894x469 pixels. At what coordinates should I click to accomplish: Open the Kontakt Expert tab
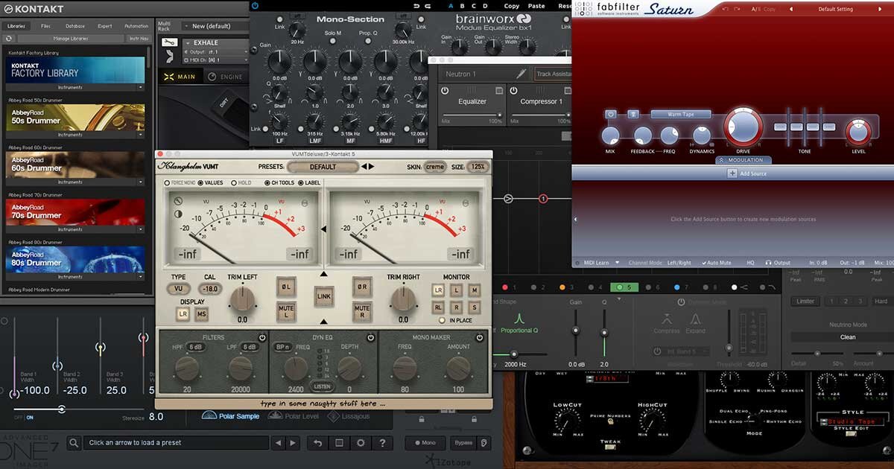[x=104, y=26]
